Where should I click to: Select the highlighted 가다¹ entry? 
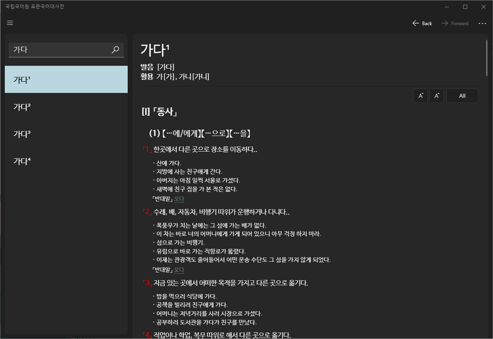66,79
